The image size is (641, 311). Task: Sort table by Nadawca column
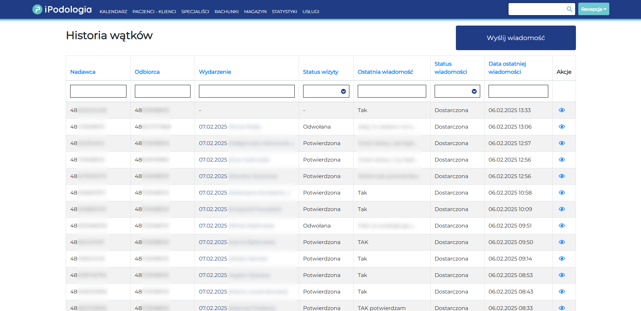83,72
